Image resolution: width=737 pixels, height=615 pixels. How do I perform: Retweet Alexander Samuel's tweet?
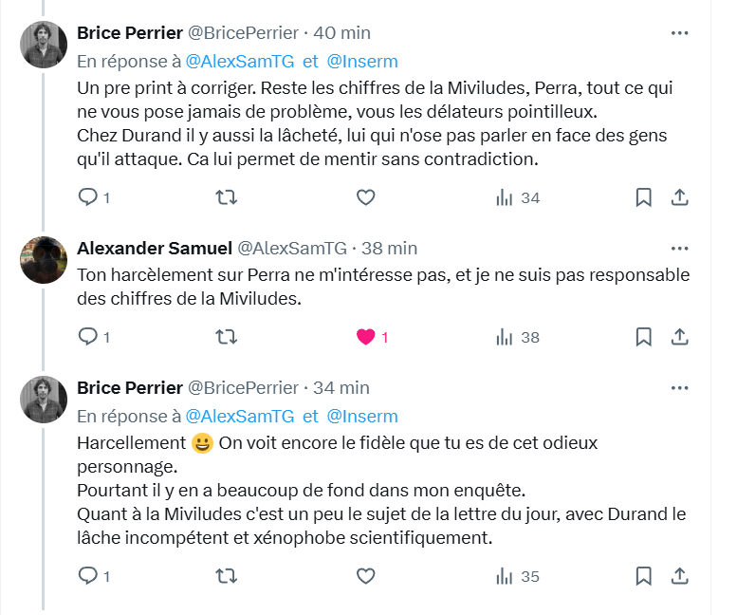(227, 336)
